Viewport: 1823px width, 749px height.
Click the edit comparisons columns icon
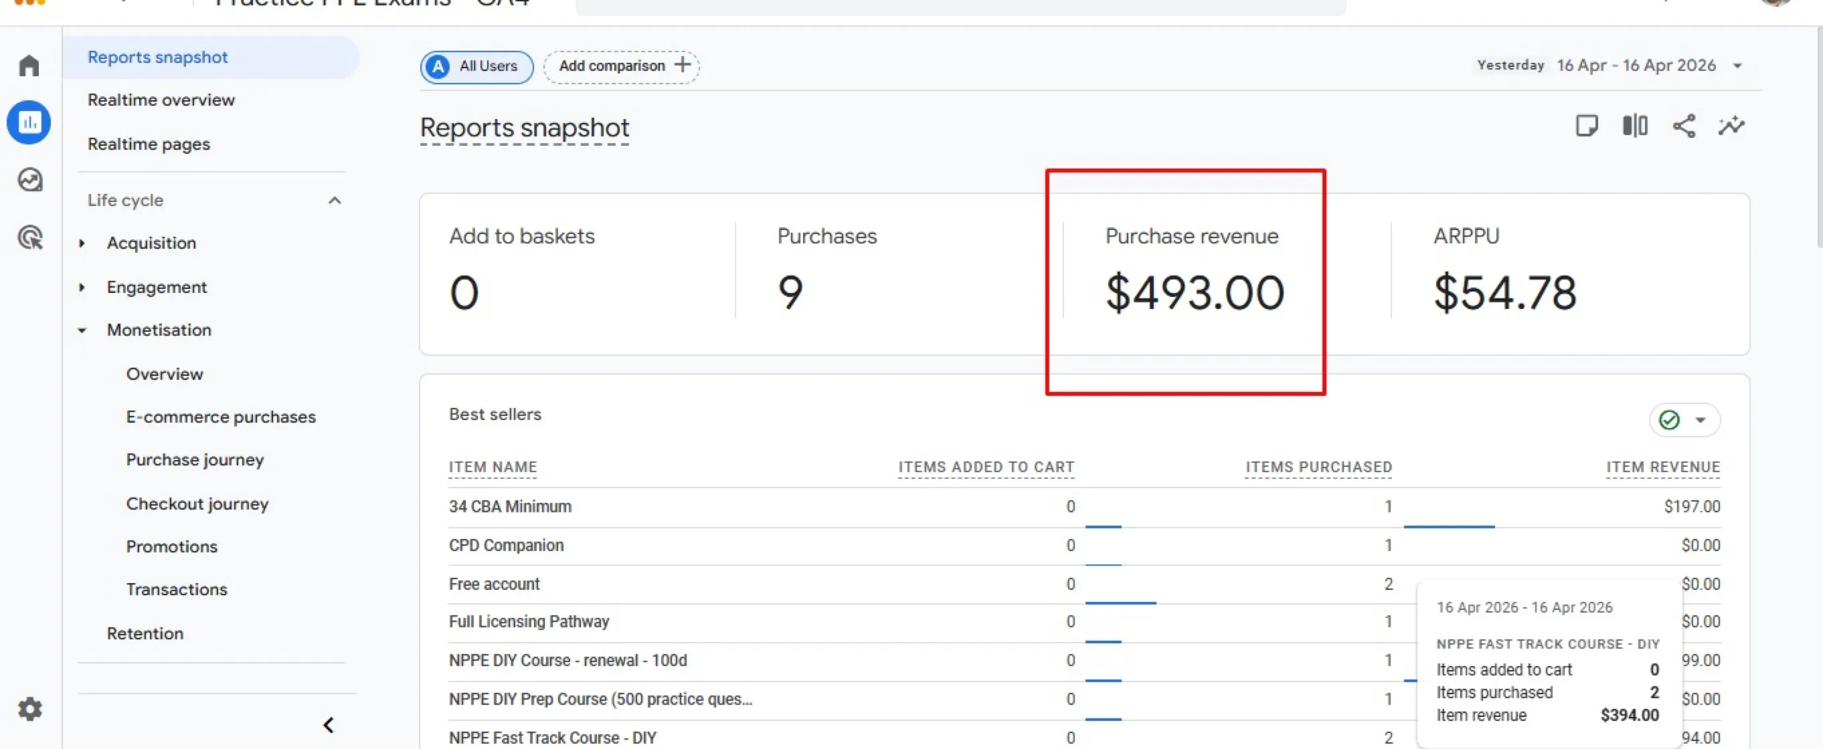1635,126
